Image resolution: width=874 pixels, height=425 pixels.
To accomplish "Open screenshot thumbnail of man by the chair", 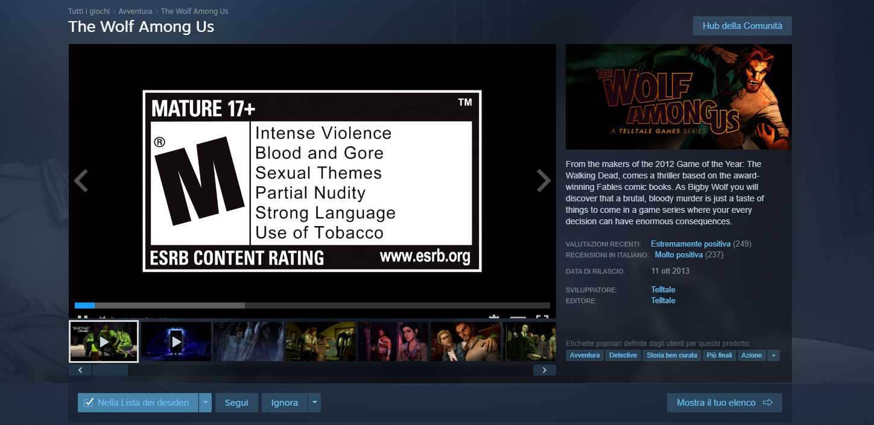I will pyautogui.click(x=321, y=341).
